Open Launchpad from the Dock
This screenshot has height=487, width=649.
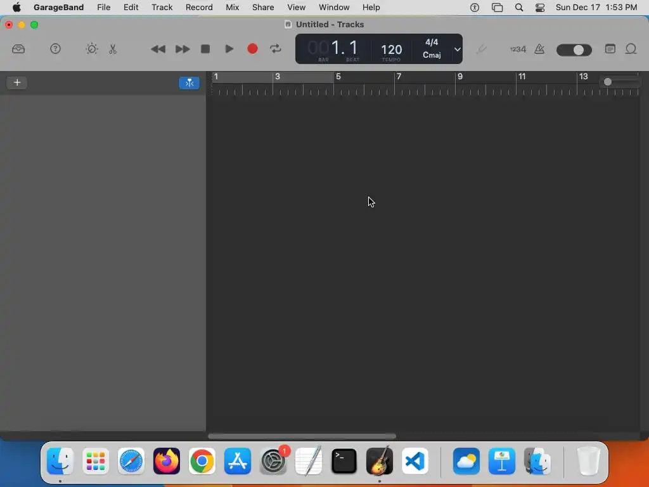pos(96,461)
